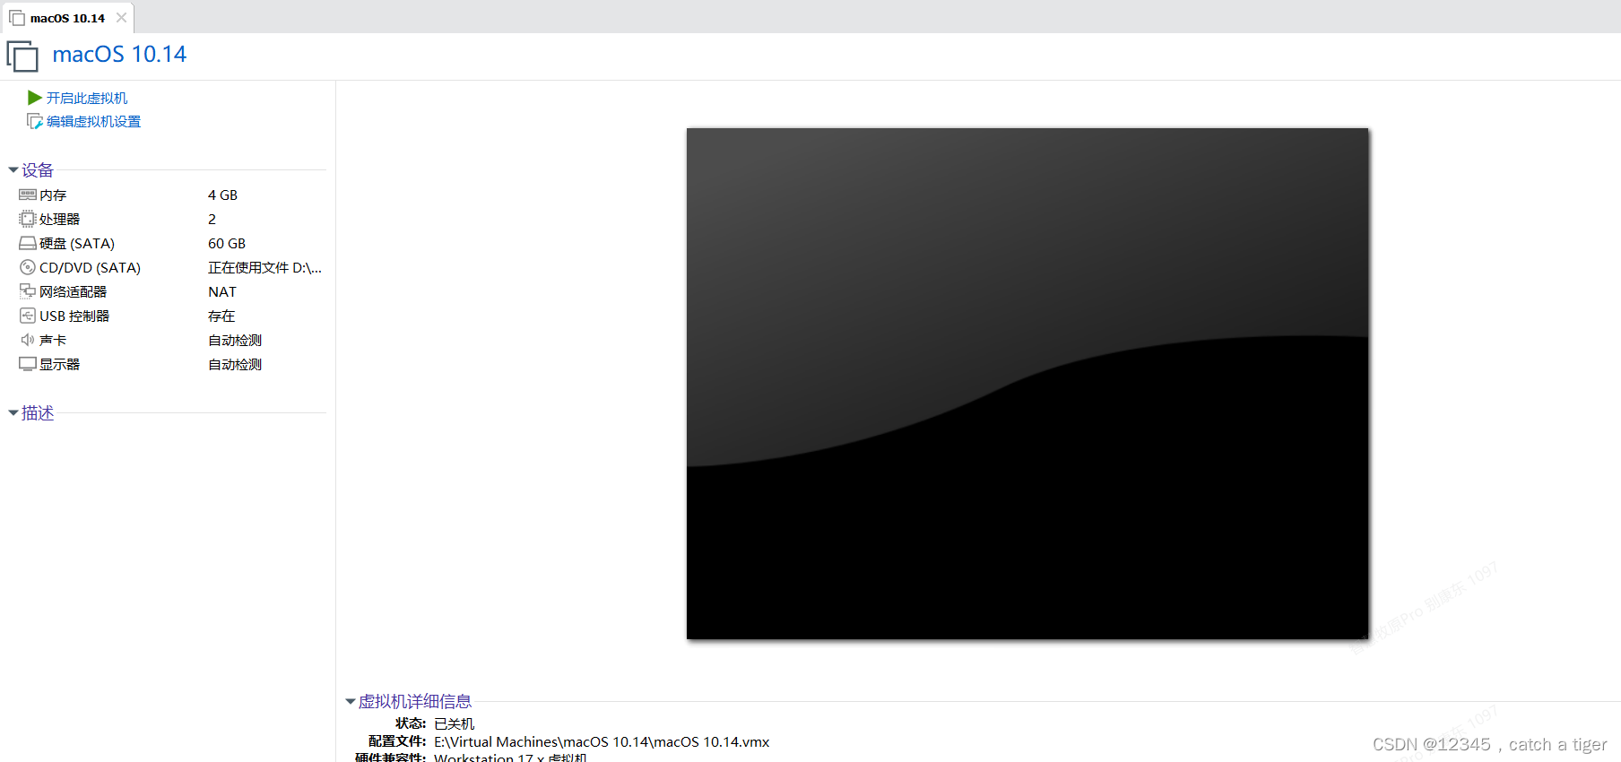This screenshot has height=762, width=1621.
Task: Select the 硬盘 (SATA) device row
Action: click(x=170, y=243)
